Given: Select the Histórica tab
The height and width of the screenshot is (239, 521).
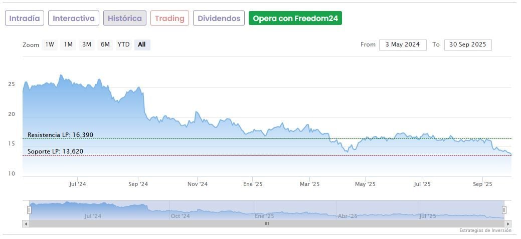Looking at the screenshot, I should [x=125, y=18].
